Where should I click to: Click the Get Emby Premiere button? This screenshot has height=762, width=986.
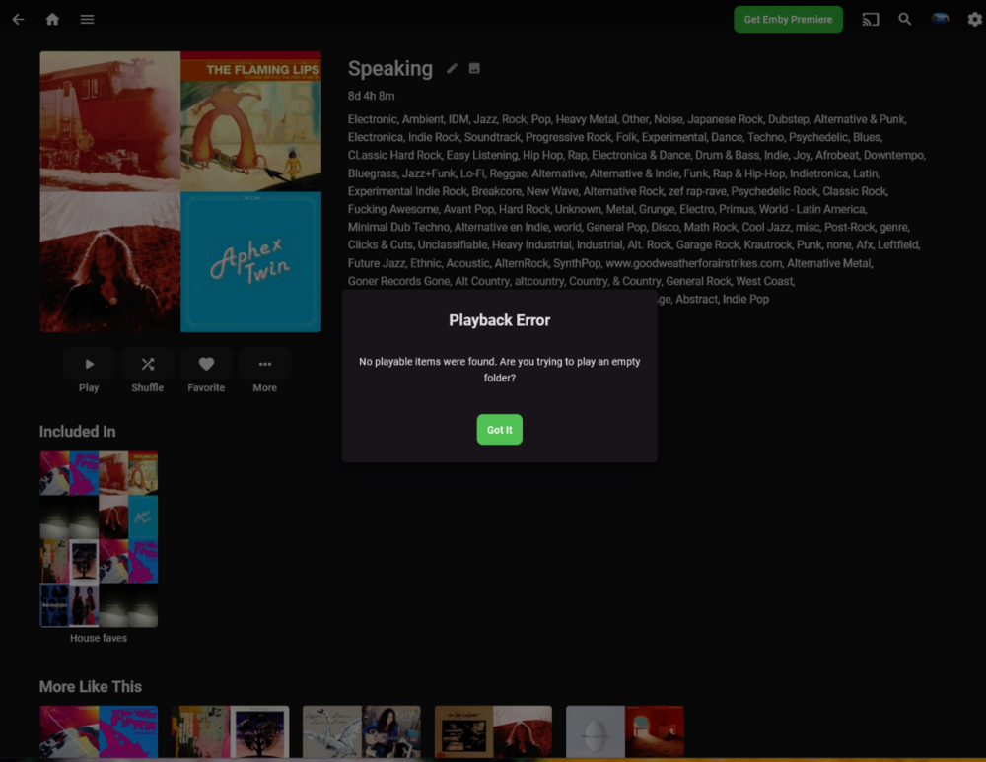(788, 19)
